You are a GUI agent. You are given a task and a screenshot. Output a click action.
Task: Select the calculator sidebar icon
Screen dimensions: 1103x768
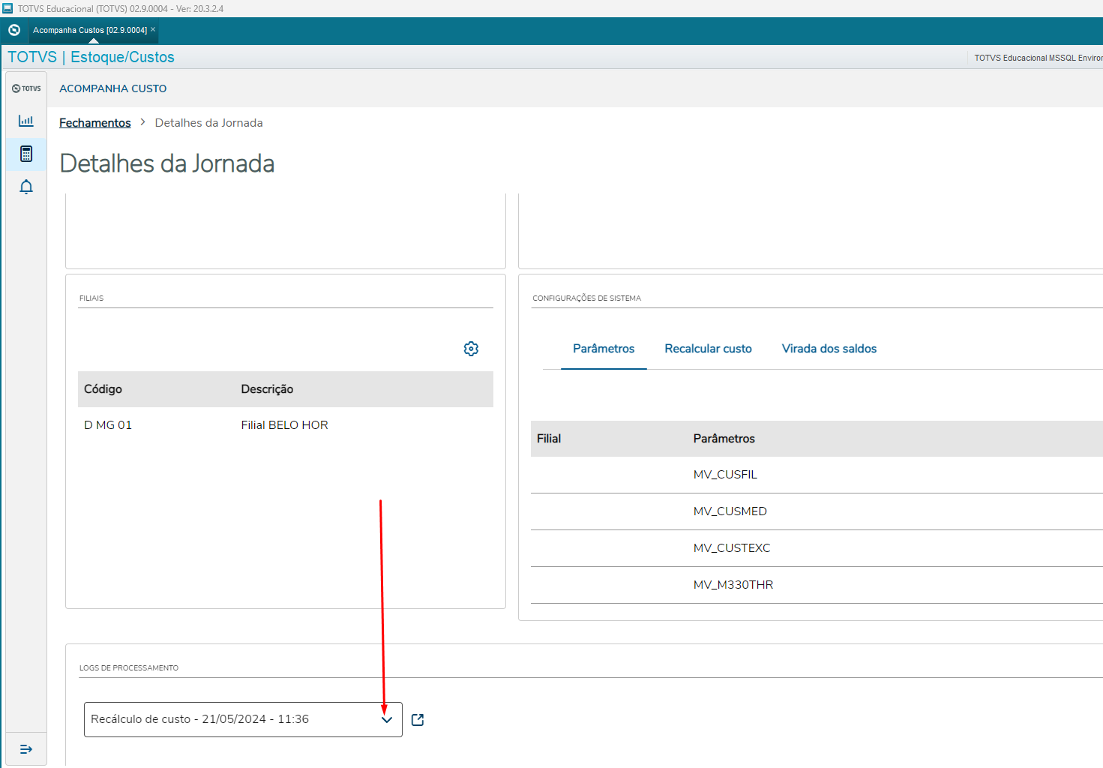point(26,154)
